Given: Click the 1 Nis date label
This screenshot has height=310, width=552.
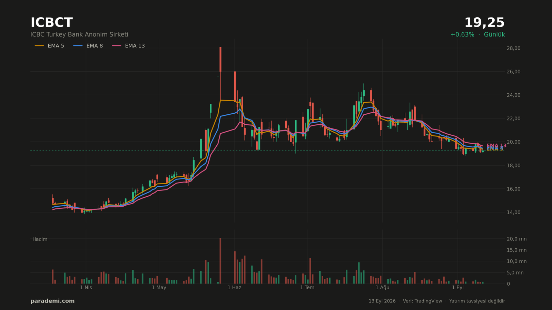Looking at the screenshot, I should (86, 288).
